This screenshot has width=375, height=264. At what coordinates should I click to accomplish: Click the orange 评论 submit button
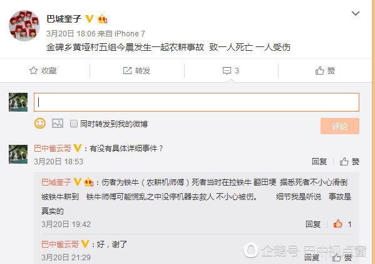(339, 126)
